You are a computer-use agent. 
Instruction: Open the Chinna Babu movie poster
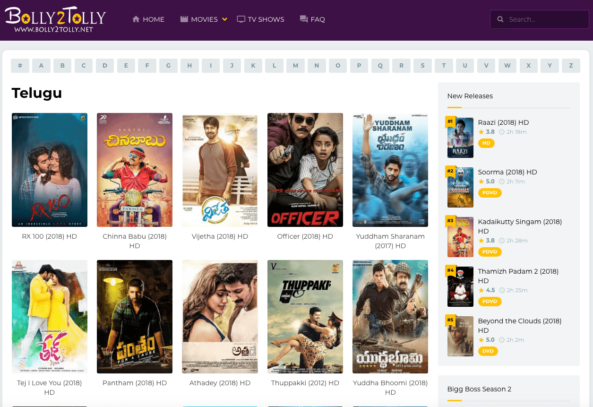(135, 170)
